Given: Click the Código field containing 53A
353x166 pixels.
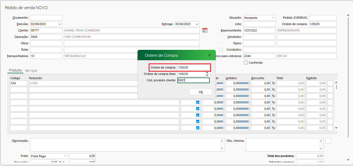Looking at the screenshot, I should 19,83.
